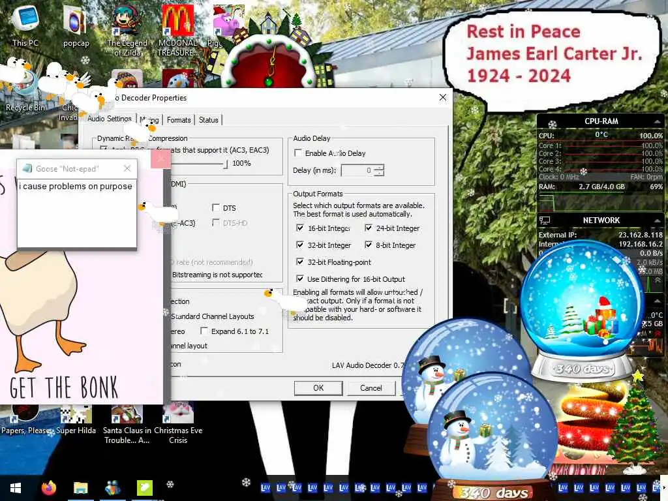Toggle the 8-bit Integer checkbox
Screen dimensions: 668x501
tap(369, 245)
